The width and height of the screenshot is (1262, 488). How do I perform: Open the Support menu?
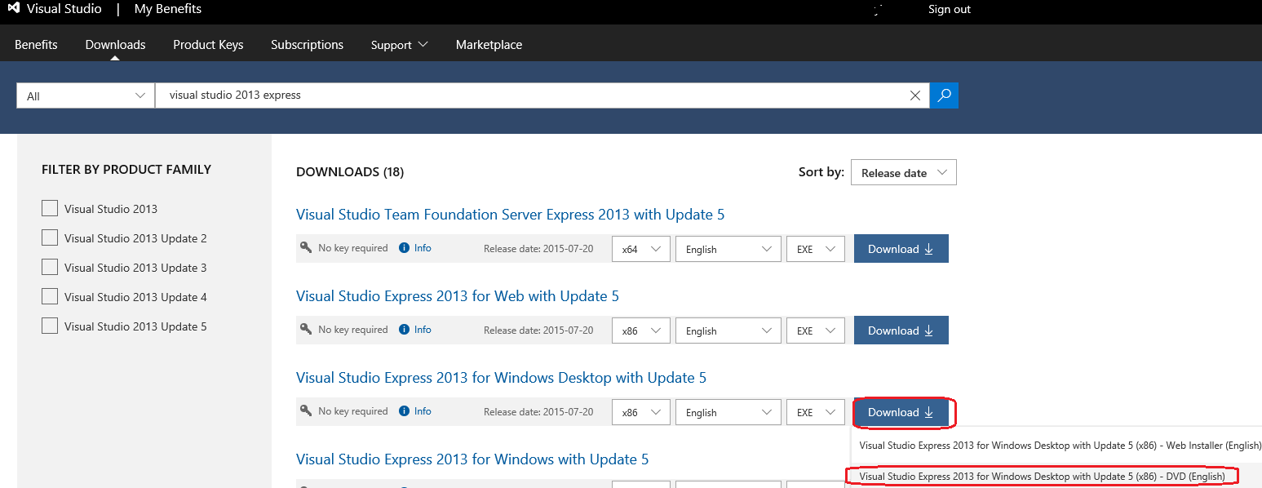coord(399,44)
